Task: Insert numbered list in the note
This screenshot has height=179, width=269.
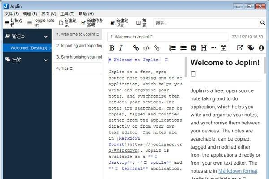Action: pos(173,48)
